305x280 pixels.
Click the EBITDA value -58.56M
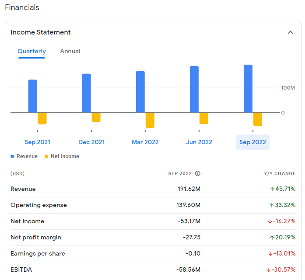(189, 270)
